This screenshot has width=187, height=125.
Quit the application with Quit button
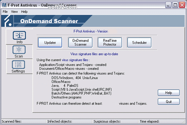169,102
